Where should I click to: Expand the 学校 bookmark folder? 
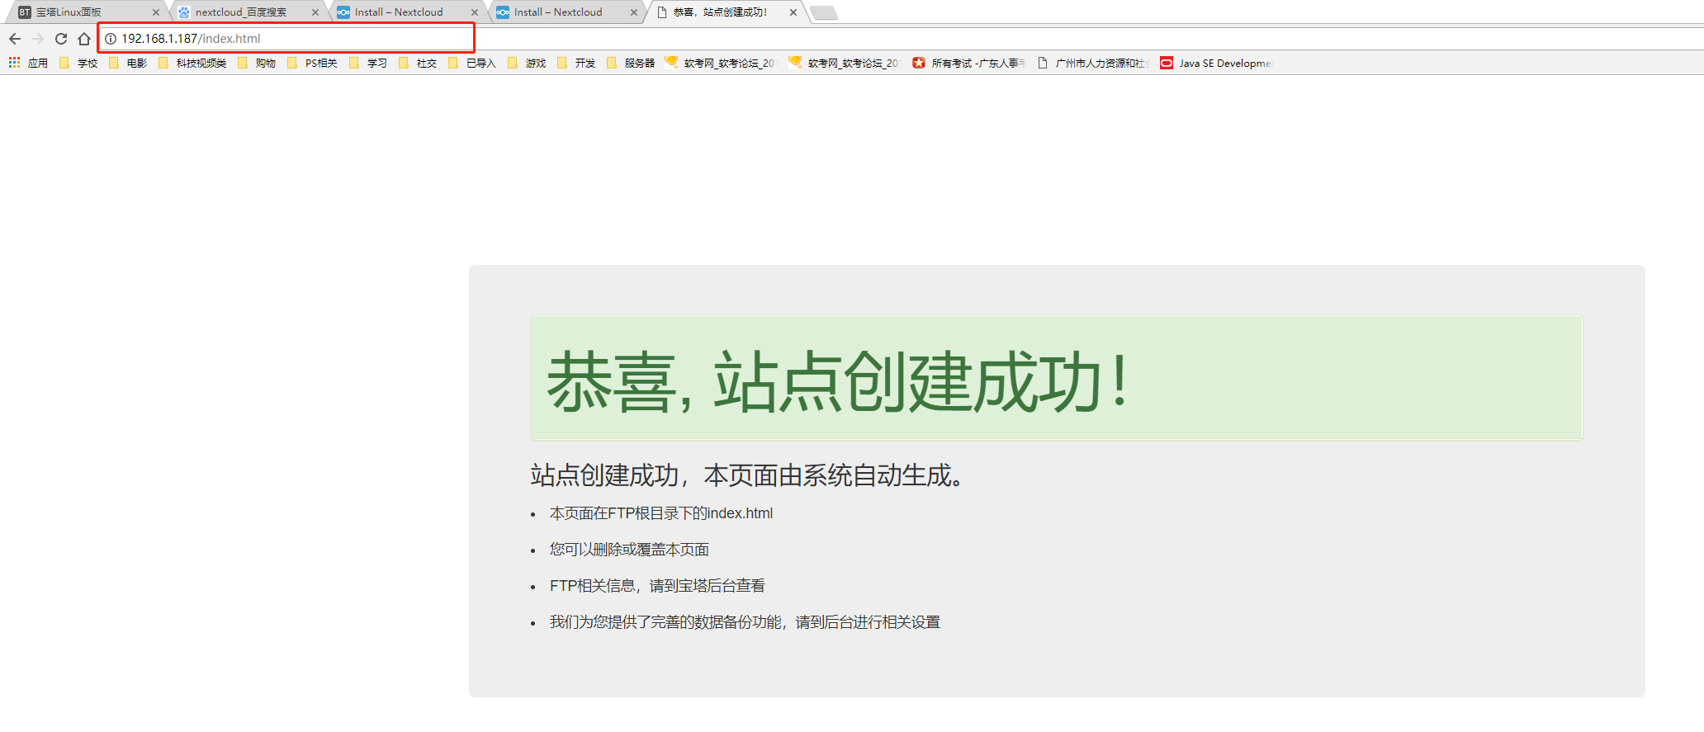pos(78,63)
